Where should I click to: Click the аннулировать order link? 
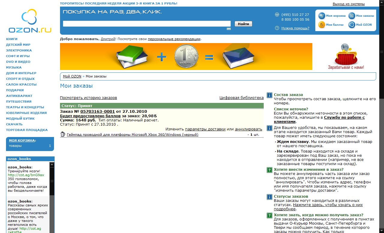point(248,129)
